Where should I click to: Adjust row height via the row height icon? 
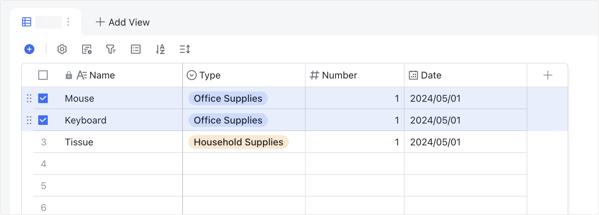point(185,49)
